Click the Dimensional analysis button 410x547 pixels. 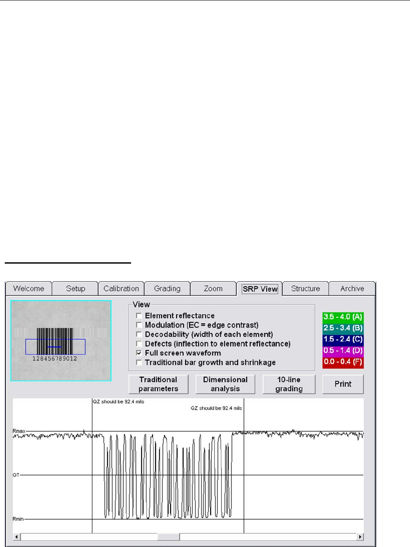225,384
